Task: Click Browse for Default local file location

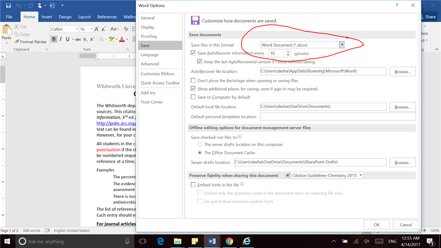Action: pyautogui.click(x=403, y=107)
